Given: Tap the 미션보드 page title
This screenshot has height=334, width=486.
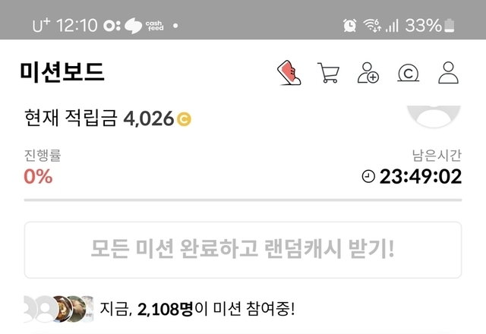Looking at the screenshot, I should click(62, 72).
